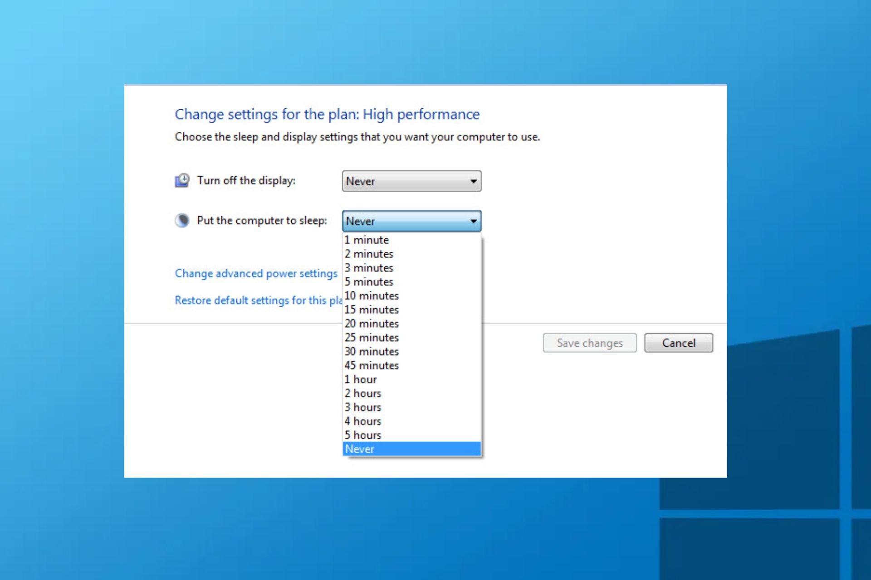Choose 25 minutes from the sleep list
The width and height of the screenshot is (871, 580).
tap(411, 338)
